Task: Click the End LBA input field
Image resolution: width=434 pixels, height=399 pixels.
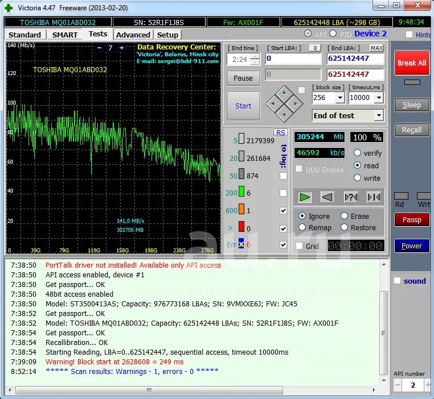Action: (355, 59)
